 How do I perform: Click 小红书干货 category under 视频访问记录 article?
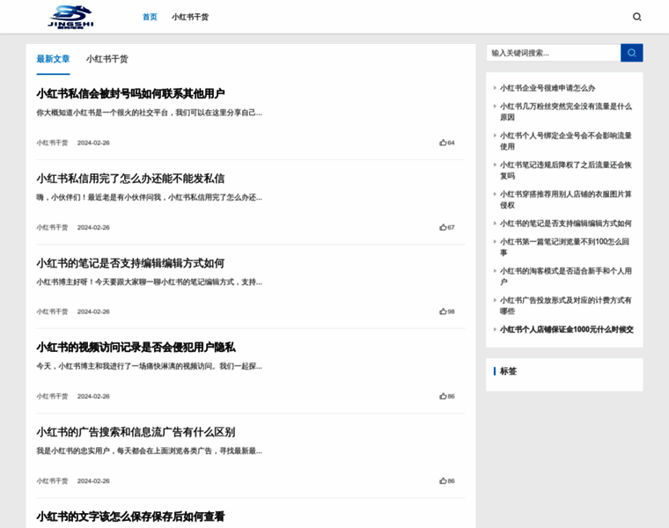pyautogui.click(x=52, y=396)
